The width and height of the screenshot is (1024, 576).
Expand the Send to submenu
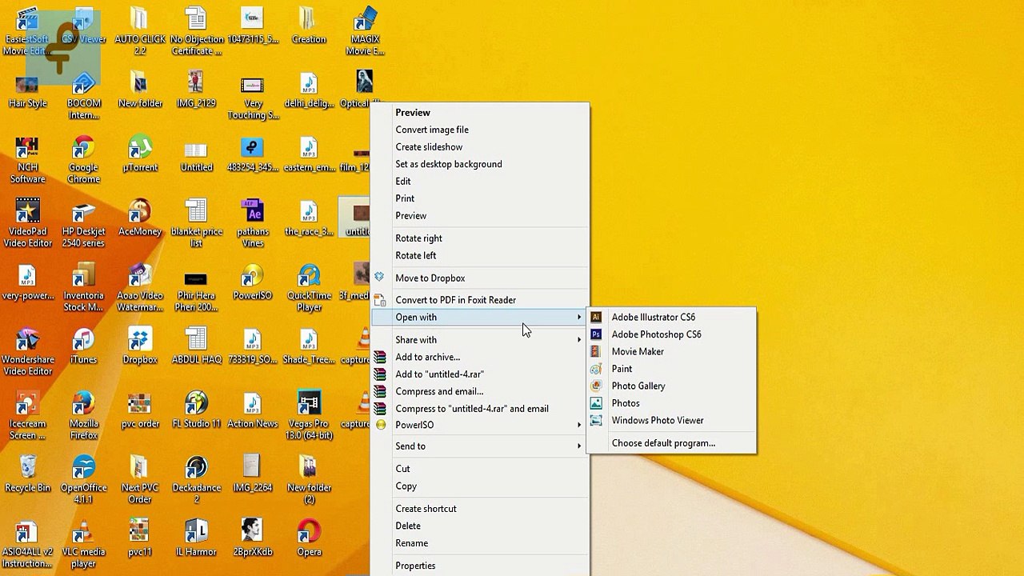[480, 446]
